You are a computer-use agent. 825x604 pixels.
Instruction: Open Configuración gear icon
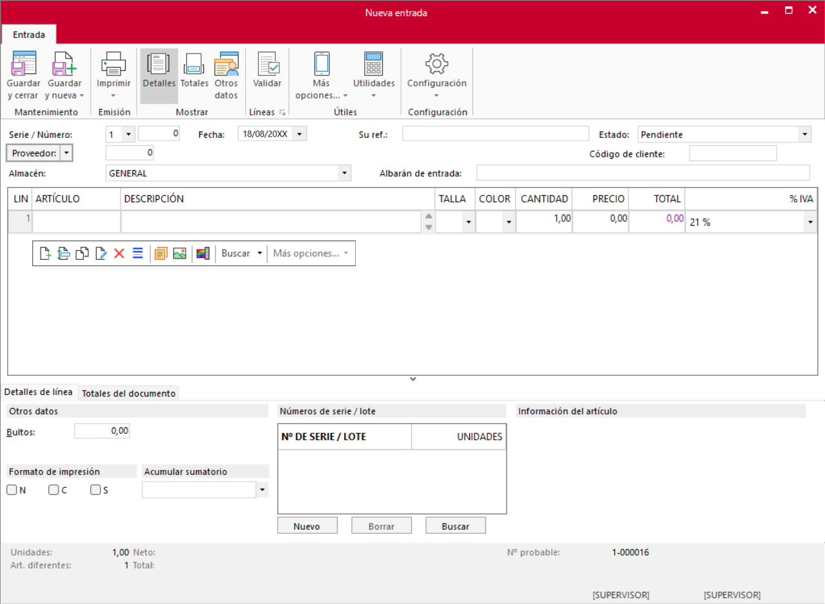pos(436,63)
